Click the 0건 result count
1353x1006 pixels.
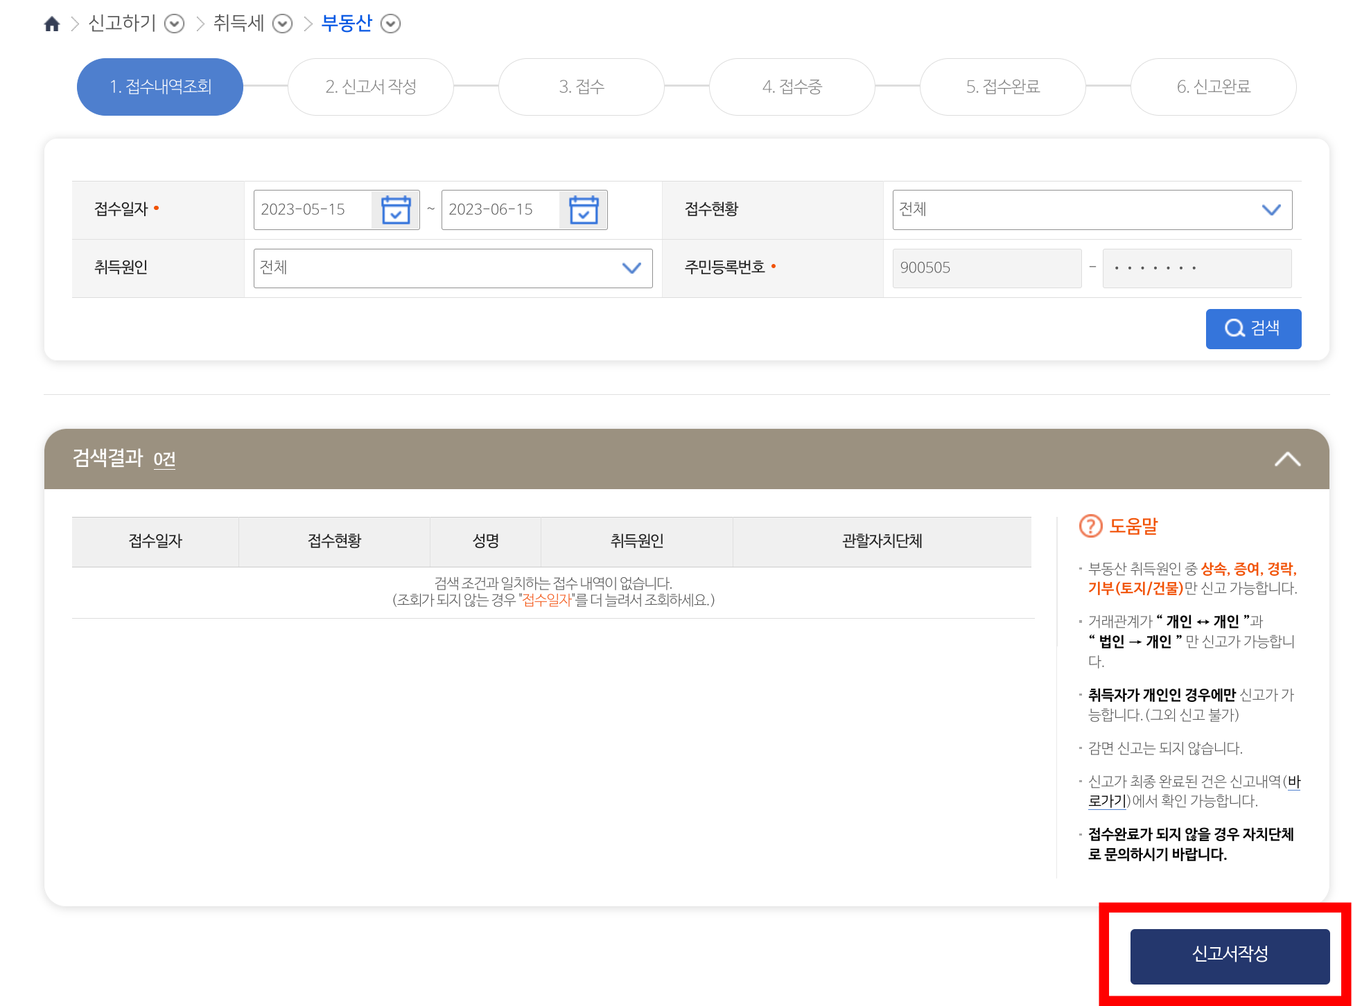click(164, 459)
